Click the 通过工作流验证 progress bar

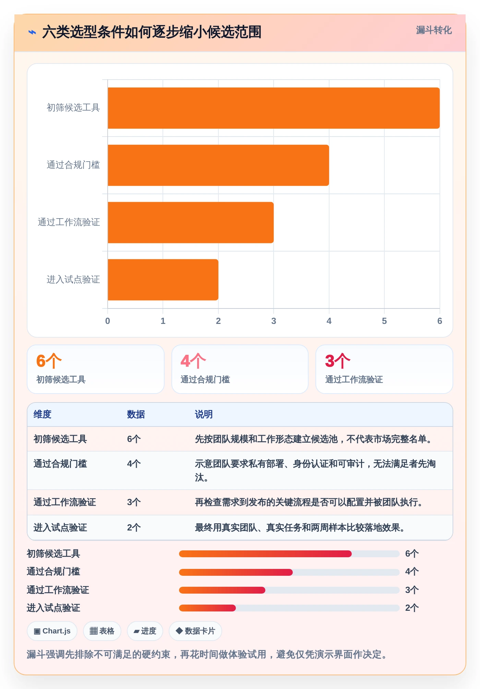[289, 590]
